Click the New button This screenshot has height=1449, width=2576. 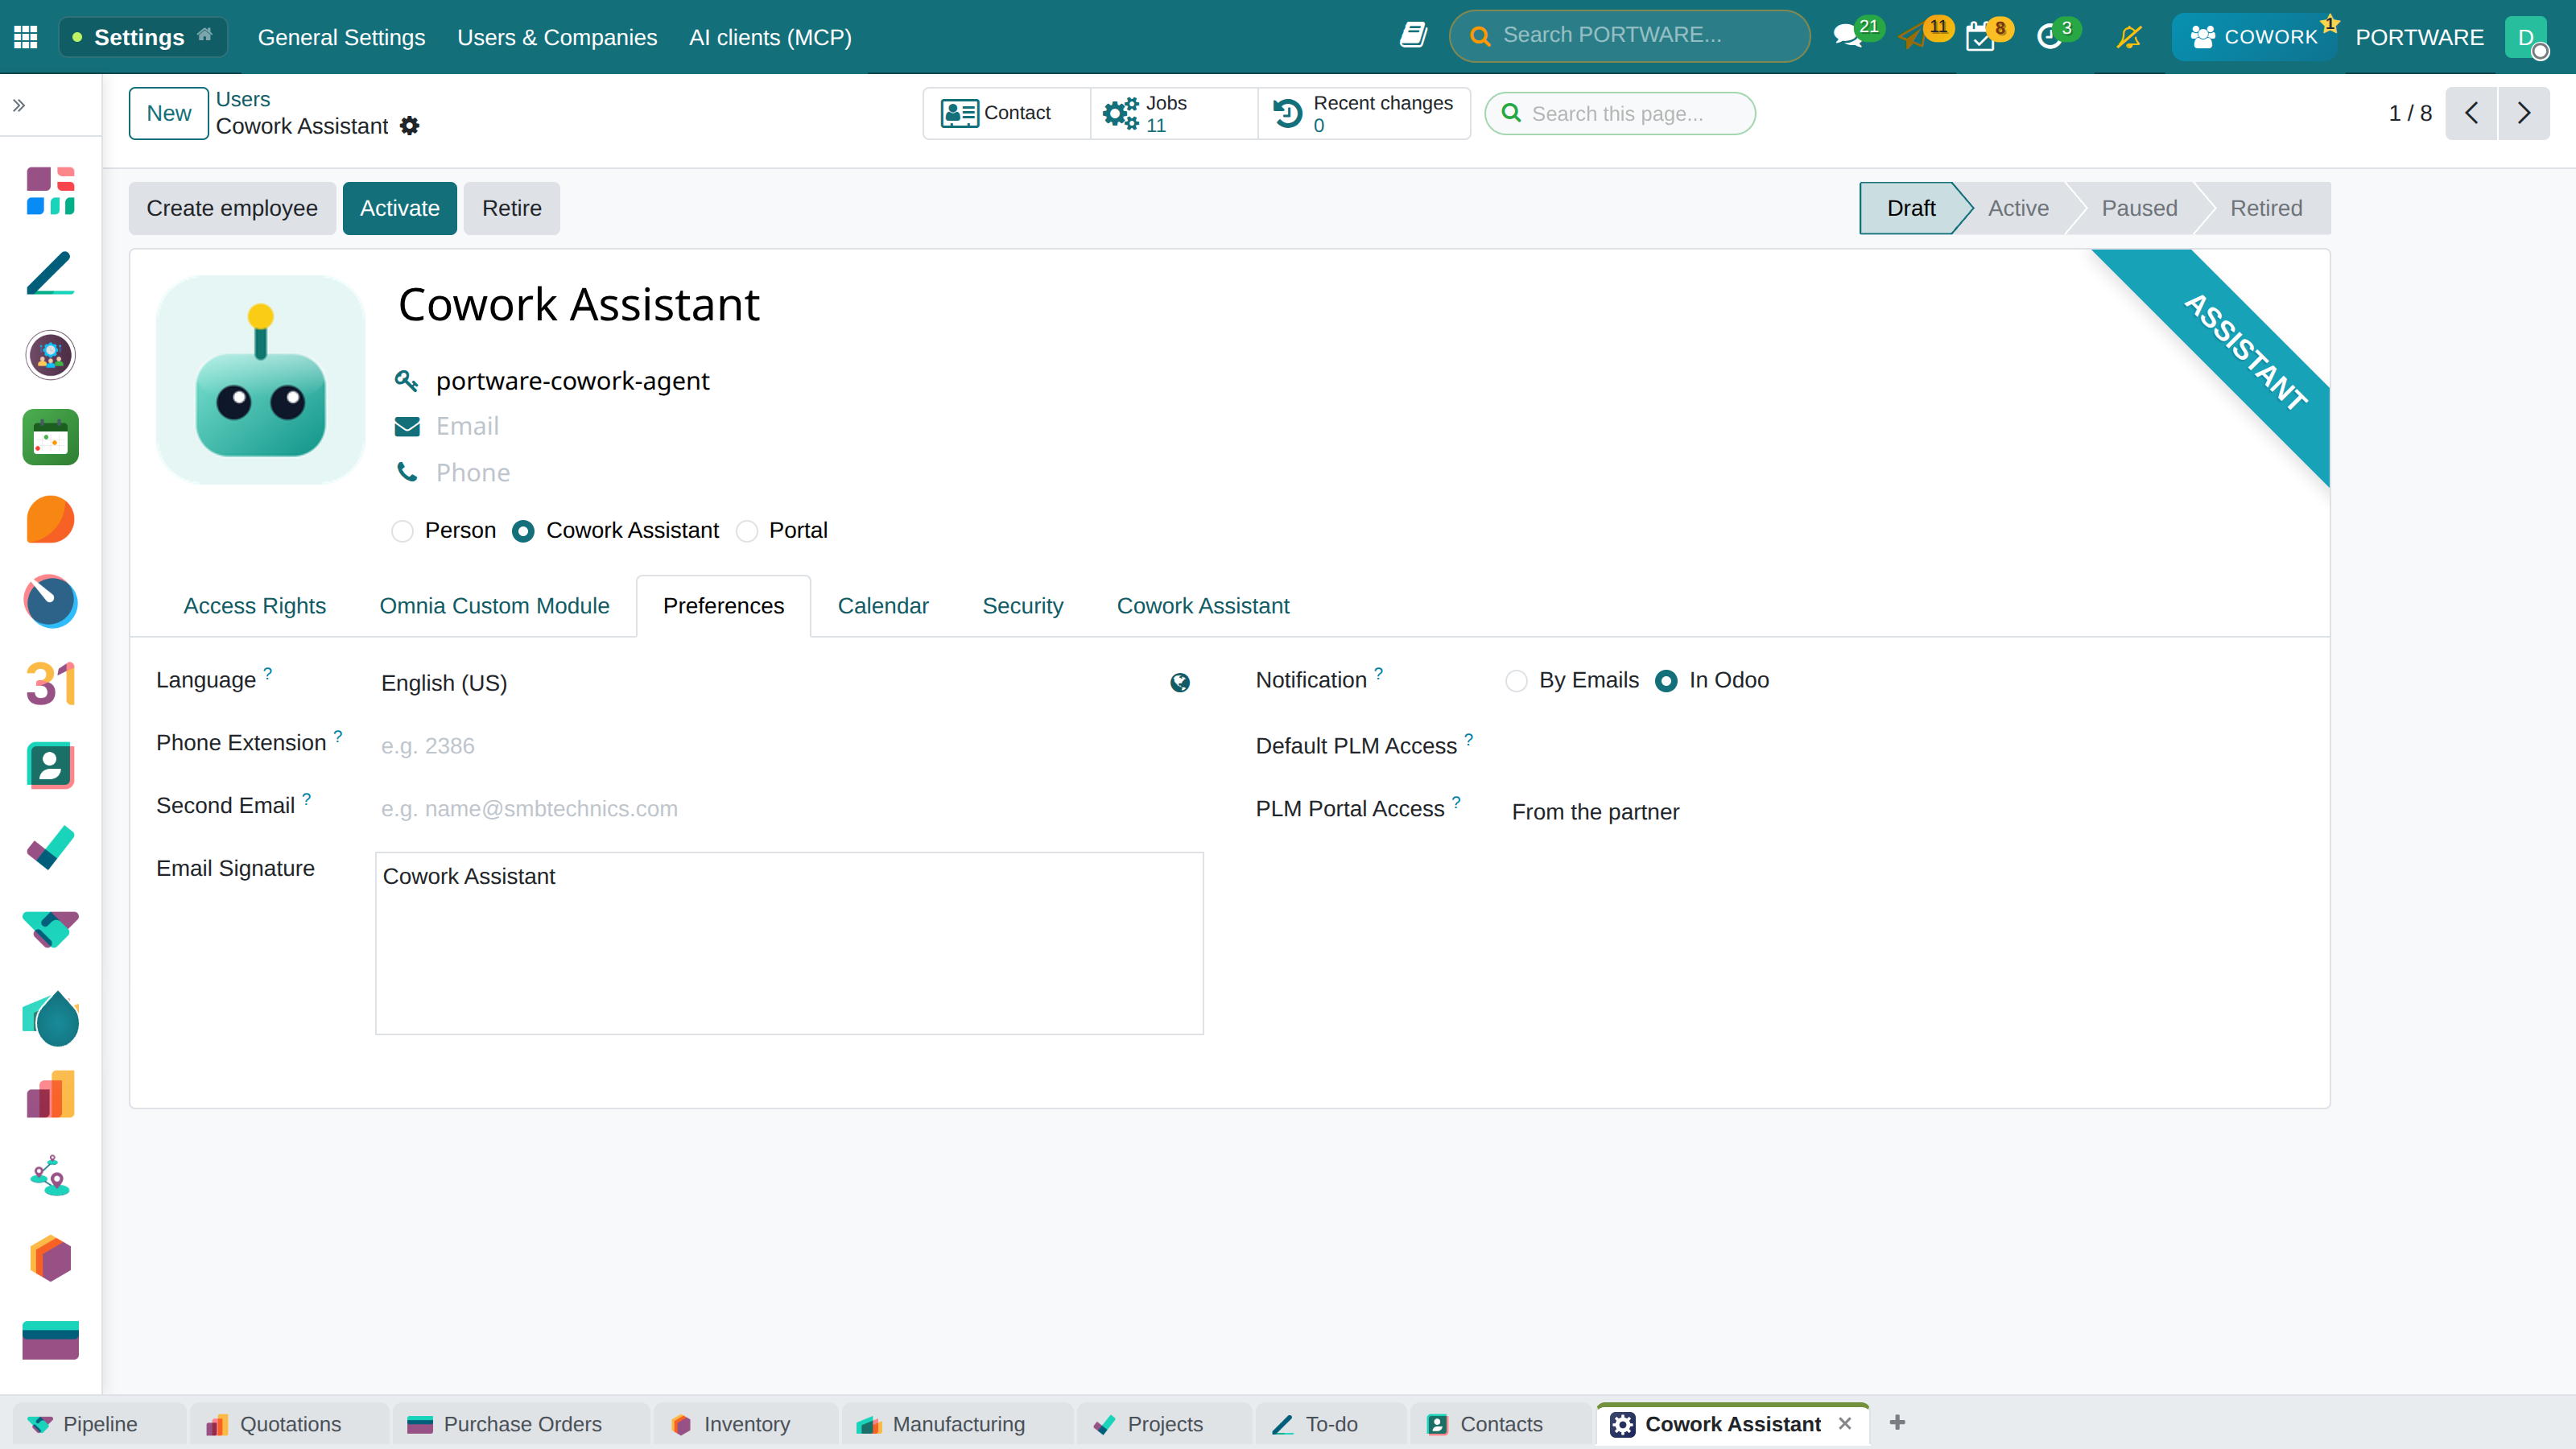pyautogui.click(x=168, y=113)
